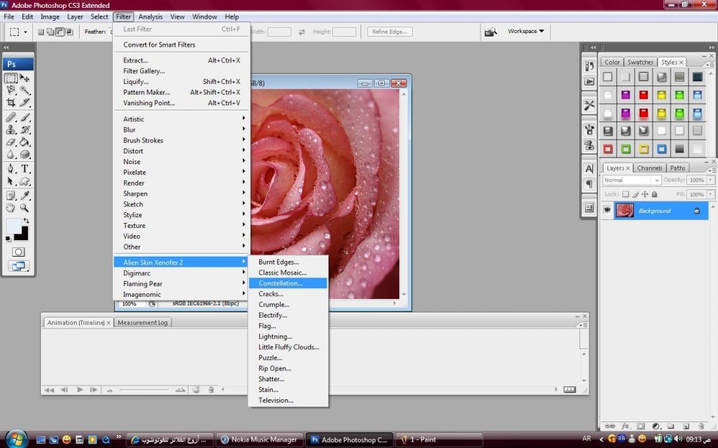
Task: Select the Magic Wand tool
Action: click(25, 90)
